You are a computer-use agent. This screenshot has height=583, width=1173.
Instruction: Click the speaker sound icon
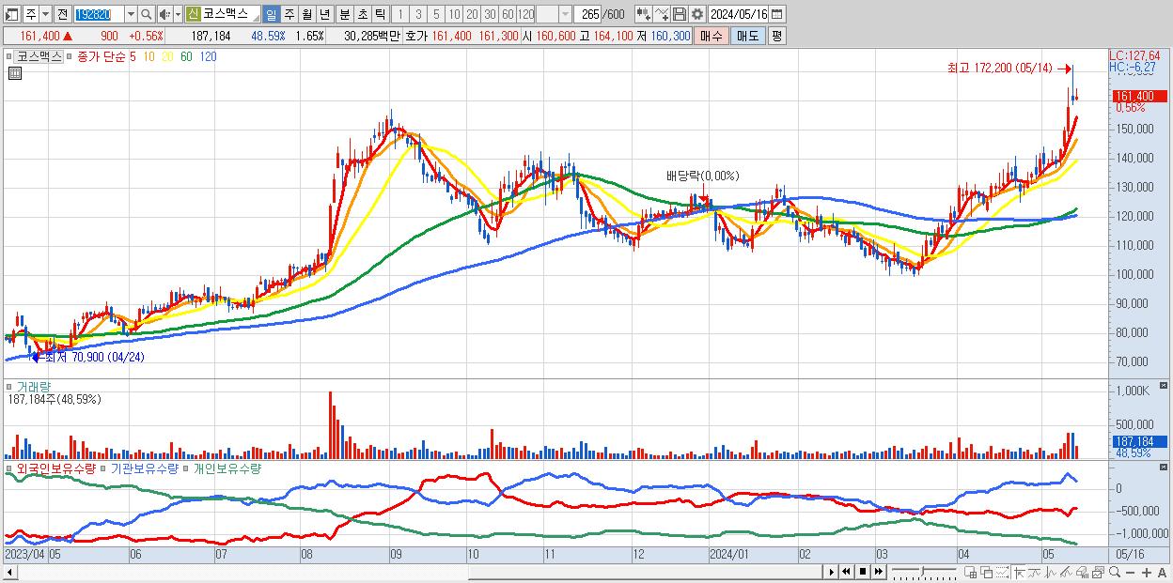[164, 15]
